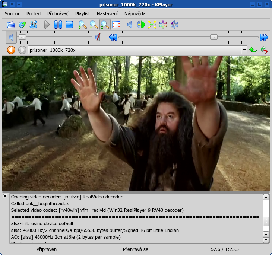This screenshot has width=272, height=255.
Task: Click the Open URL globe icon
Action: (22, 25)
